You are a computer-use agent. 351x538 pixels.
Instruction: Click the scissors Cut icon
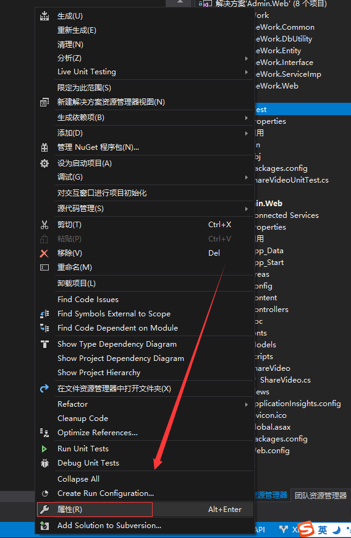pyautogui.click(x=44, y=225)
